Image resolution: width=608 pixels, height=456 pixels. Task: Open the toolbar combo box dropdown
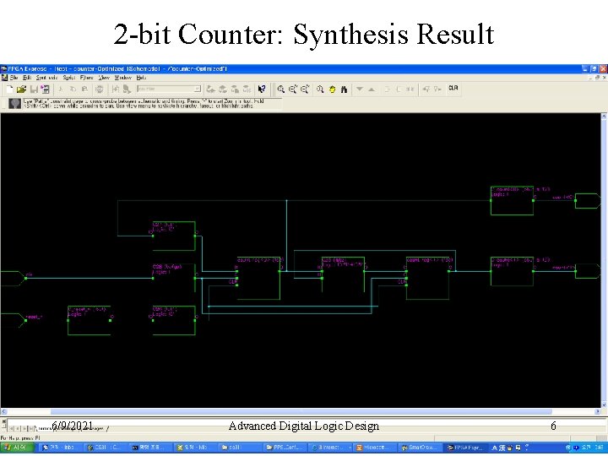(198, 89)
